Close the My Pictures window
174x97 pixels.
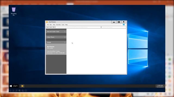tap(124, 22)
